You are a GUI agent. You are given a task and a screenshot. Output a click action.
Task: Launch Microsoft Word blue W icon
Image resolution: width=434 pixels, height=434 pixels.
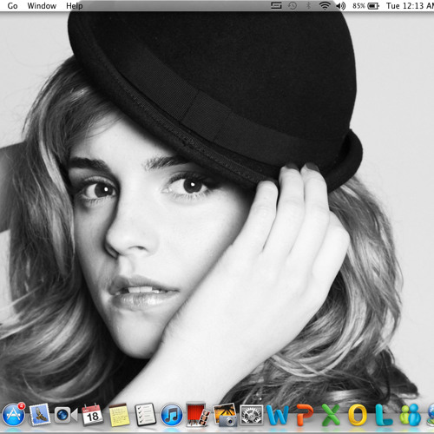[x=278, y=416]
